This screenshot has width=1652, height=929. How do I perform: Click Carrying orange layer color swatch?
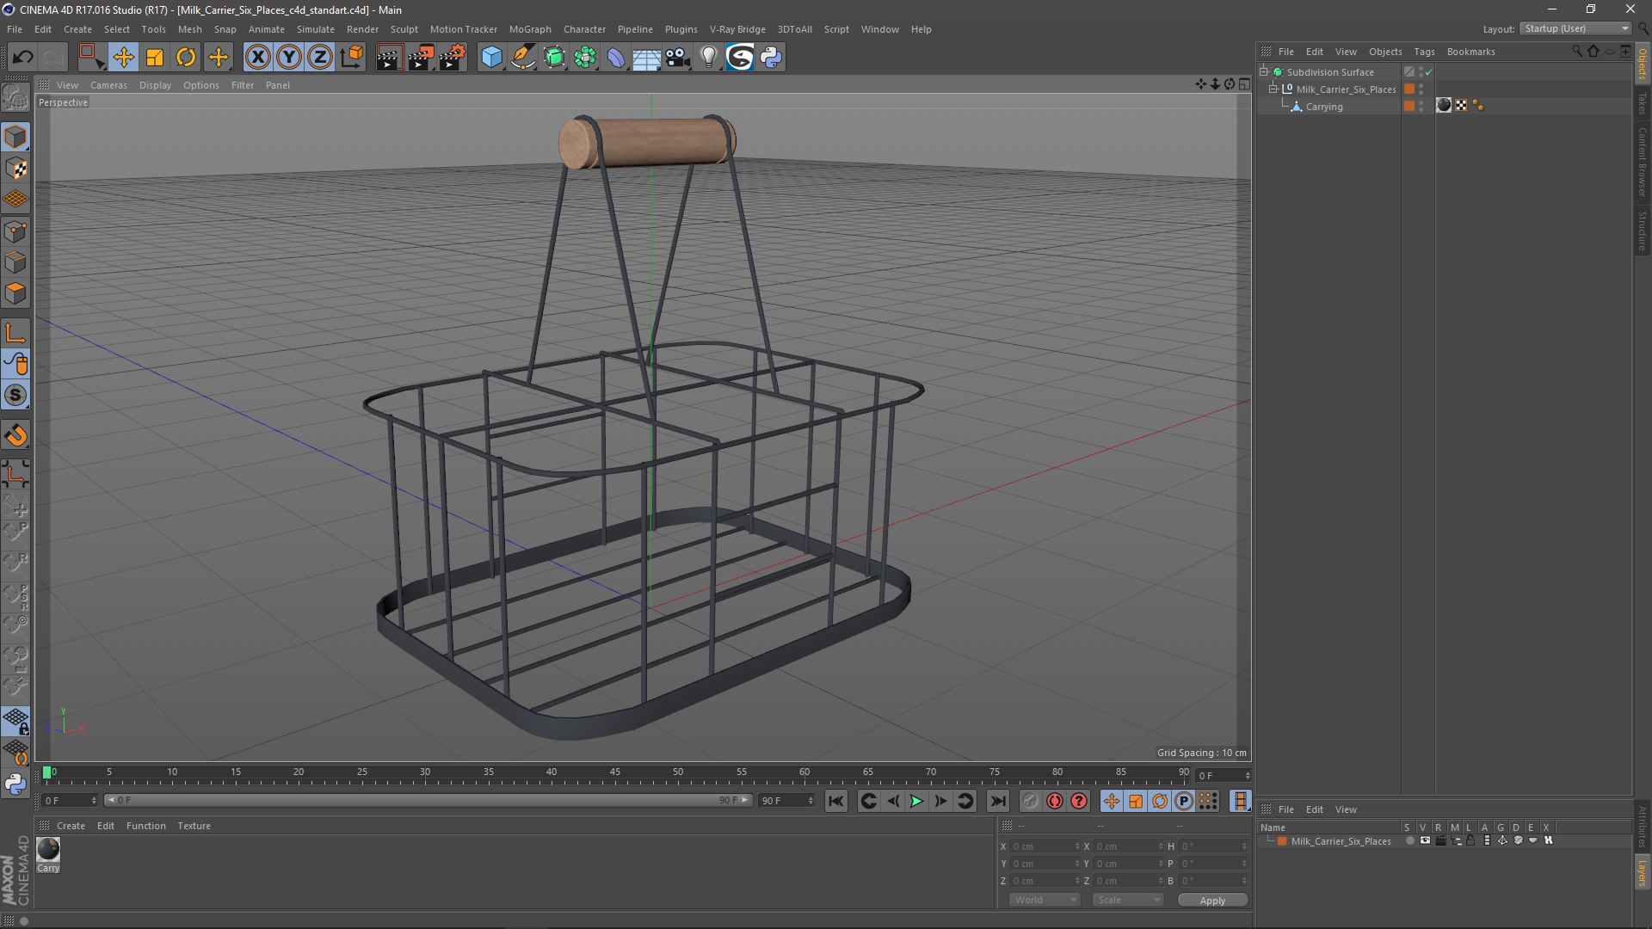(x=1409, y=106)
